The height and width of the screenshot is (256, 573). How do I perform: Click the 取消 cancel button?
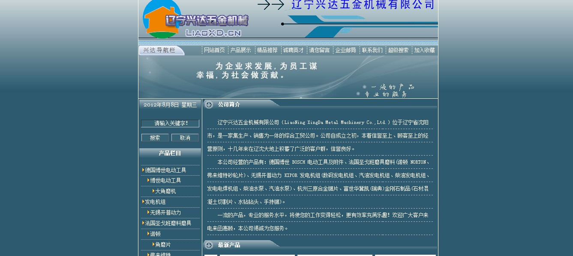click(x=185, y=138)
